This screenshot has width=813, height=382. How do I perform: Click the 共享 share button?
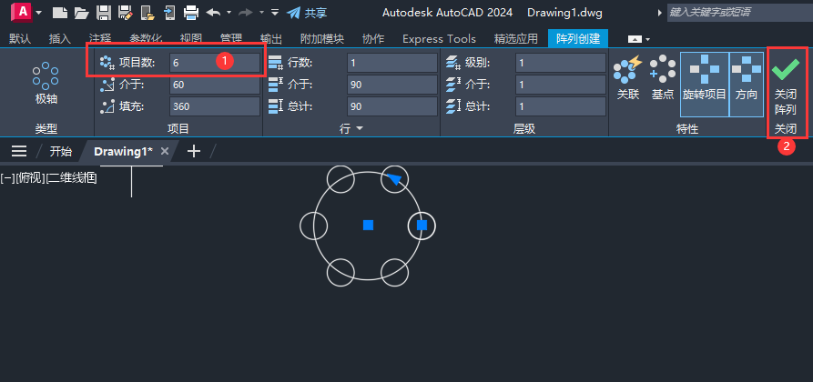click(x=307, y=13)
